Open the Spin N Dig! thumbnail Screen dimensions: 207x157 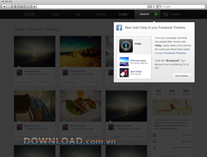[x=124, y=72]
